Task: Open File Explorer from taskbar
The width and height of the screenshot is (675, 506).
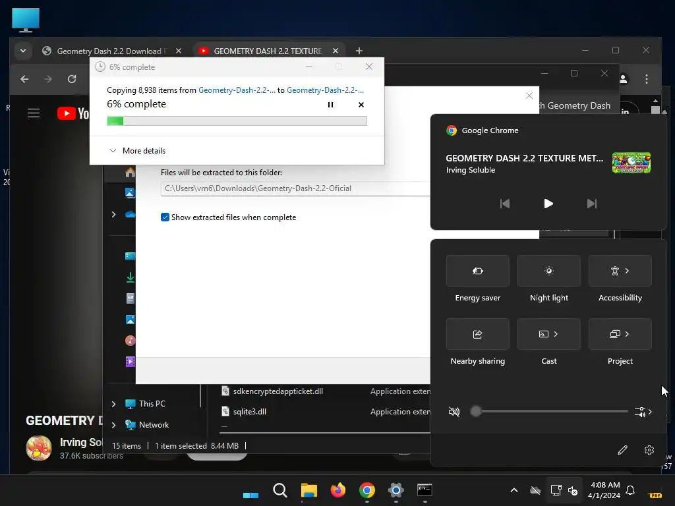Action: [x=309, y=490]
